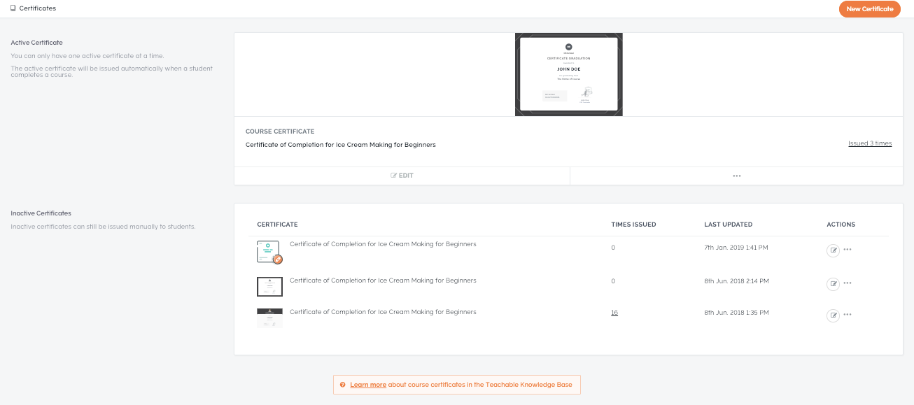Screen dimensions: 914x405
Task: Click the Inactive Certificates heading
Action: coord(41,213)
